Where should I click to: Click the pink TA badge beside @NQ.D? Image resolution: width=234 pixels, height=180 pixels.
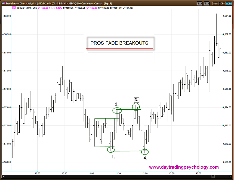[x=14, y=8]
